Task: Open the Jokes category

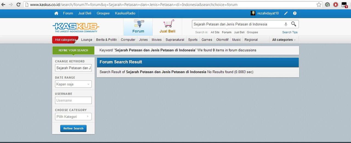Action: [x=143, y=40]
